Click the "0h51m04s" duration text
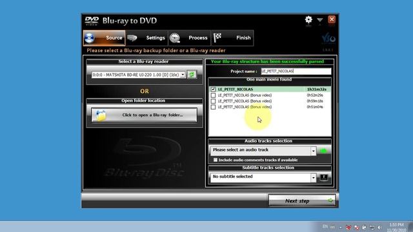Screen dimensions: 413x232 coord(315,107)
